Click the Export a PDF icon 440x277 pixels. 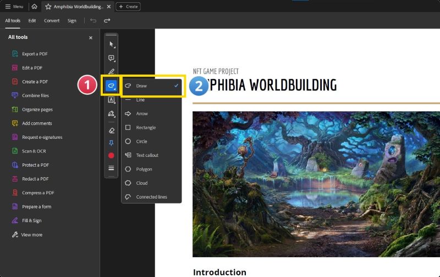click(x=15, y=54)
